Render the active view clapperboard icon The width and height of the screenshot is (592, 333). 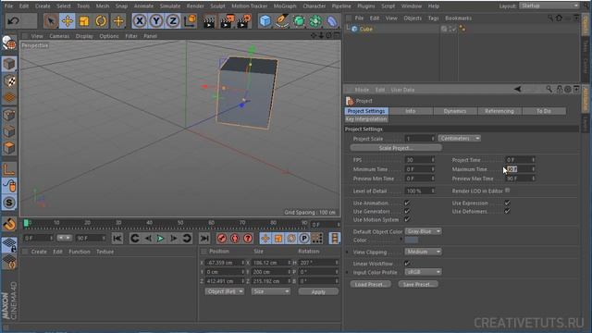209,22
